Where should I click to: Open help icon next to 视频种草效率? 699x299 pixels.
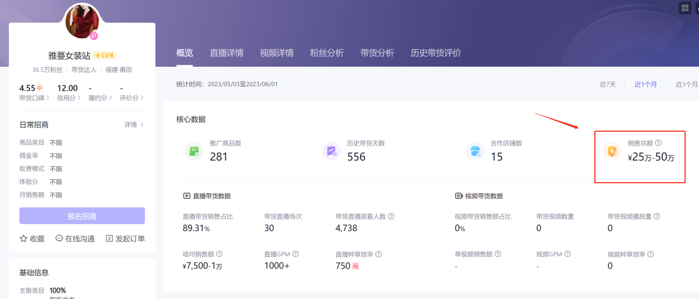click(x=650, y=254)
